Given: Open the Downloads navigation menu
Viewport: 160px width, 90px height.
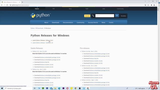Looking at the screenshot, I should [x=55, y=22].
